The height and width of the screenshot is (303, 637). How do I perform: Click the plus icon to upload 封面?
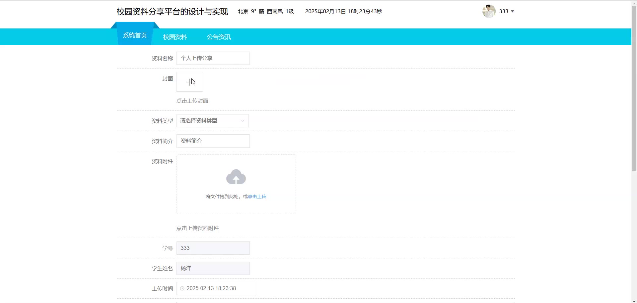point(189,82)
